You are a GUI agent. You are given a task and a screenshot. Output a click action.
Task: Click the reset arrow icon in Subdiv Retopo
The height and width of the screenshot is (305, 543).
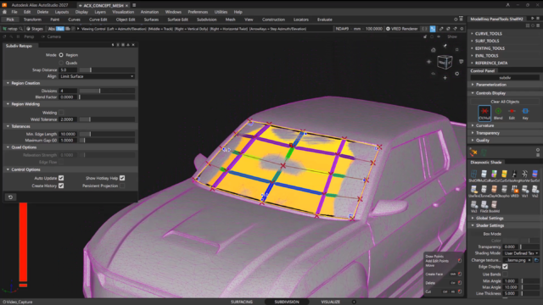click(10, 197)
